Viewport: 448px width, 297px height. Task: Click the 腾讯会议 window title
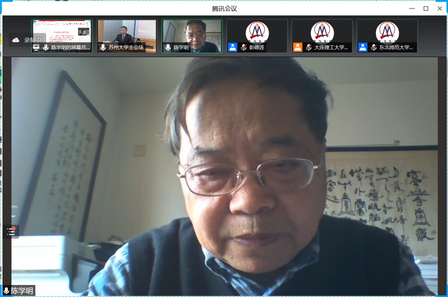pyautogui.click(x=224, y=8)
